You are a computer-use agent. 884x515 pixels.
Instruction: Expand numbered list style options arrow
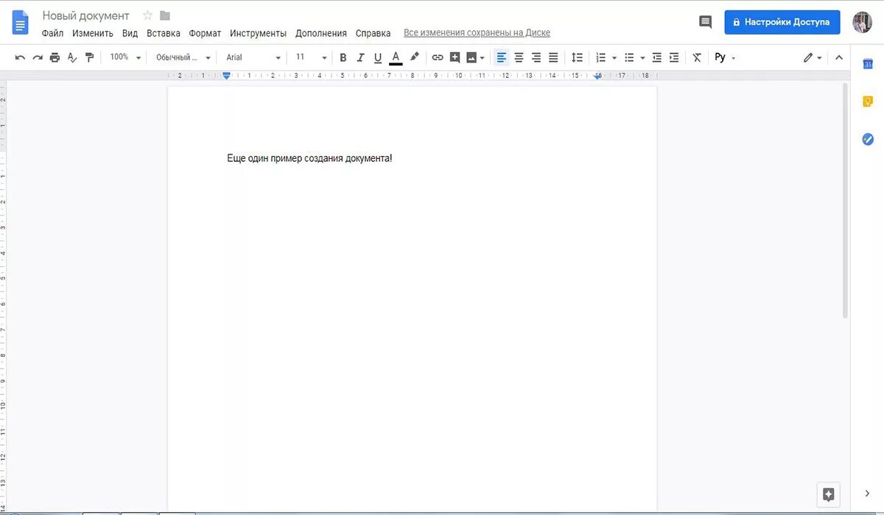click(614, 57)
